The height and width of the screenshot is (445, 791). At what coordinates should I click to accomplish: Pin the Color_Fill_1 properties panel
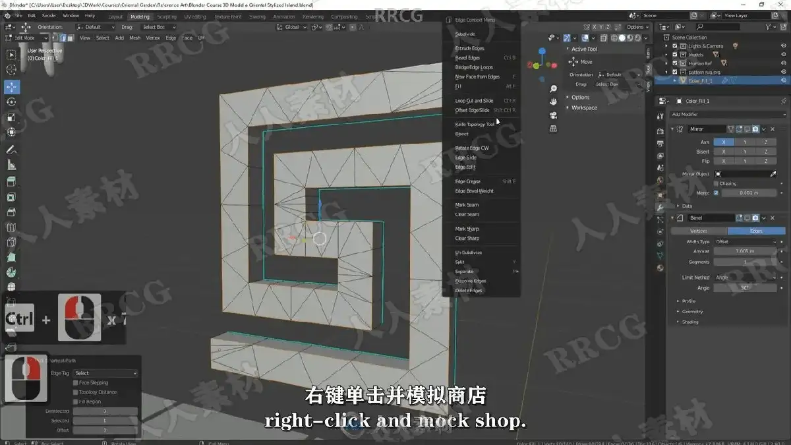[x=783, y=101]
